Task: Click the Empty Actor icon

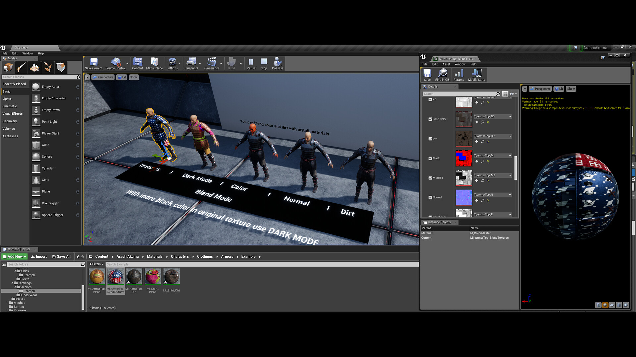Action: [x=36, y=87]
